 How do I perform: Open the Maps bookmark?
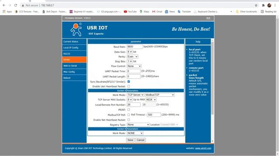144,12
